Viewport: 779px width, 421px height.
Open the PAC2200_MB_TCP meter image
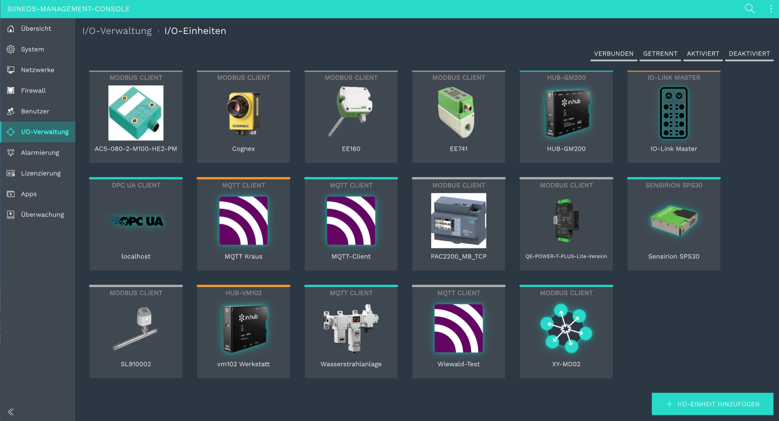point(459,221)
